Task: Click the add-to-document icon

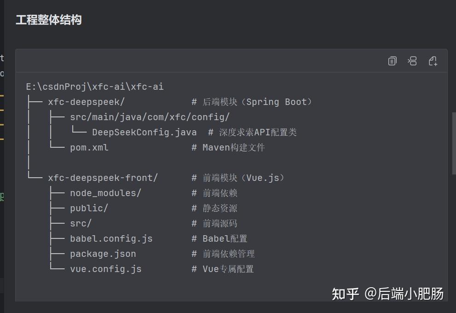Action: 433,61
